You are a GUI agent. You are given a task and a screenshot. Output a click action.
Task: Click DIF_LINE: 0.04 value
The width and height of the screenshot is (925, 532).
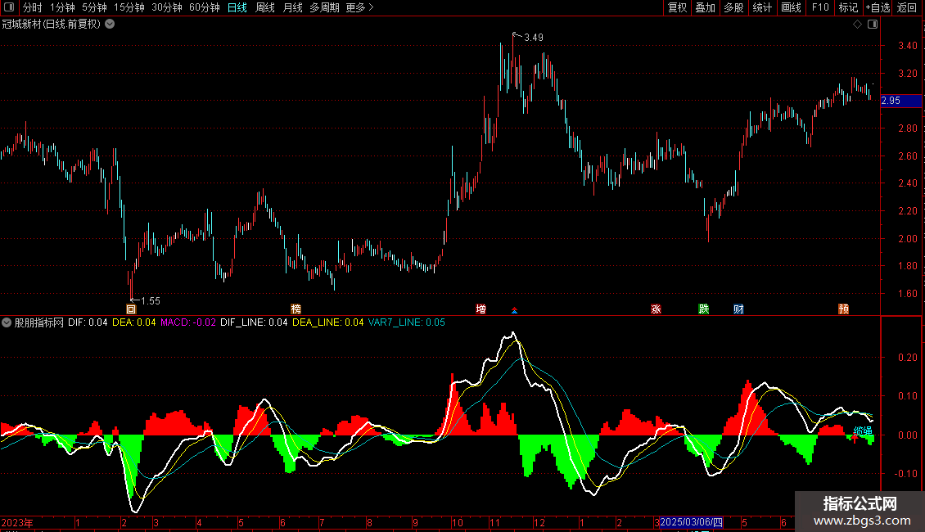(255, 322)
